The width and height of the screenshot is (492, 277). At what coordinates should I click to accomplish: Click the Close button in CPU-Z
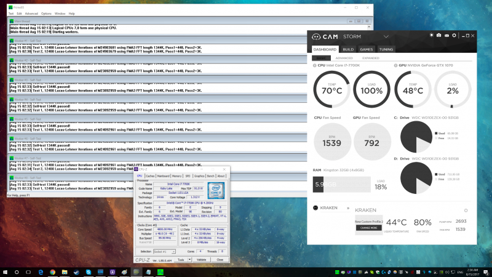220,260
